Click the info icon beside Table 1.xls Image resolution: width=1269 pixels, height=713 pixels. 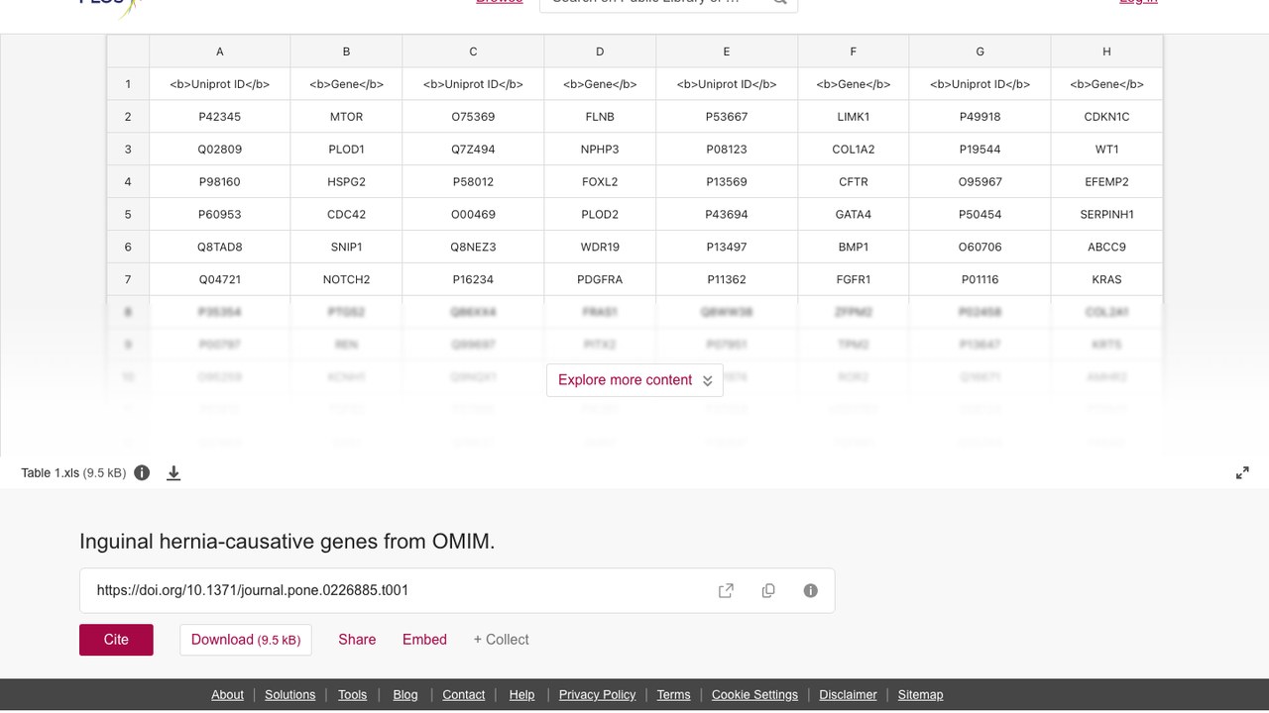pyautogui.click(x=142, y=472)
